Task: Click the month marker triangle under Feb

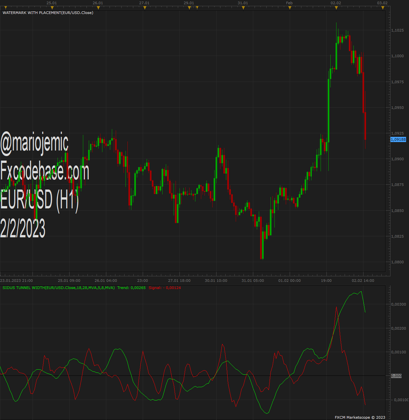Action: coord(290,8)
